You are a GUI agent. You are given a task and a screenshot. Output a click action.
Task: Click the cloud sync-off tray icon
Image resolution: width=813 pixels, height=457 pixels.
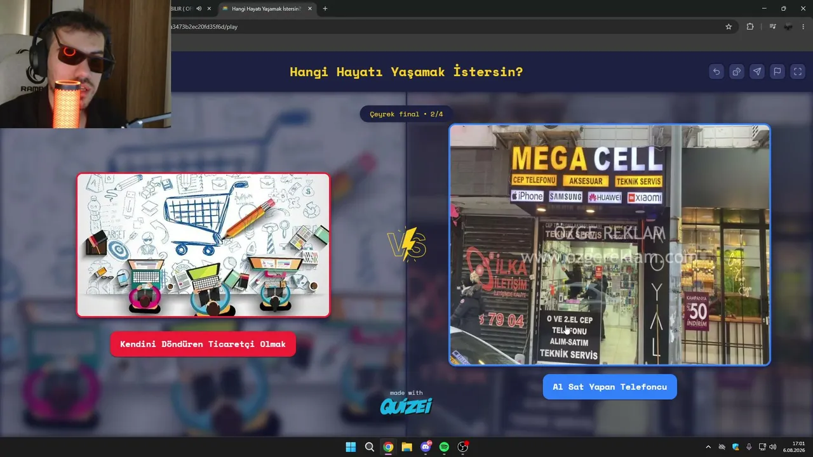coord(722,447)
